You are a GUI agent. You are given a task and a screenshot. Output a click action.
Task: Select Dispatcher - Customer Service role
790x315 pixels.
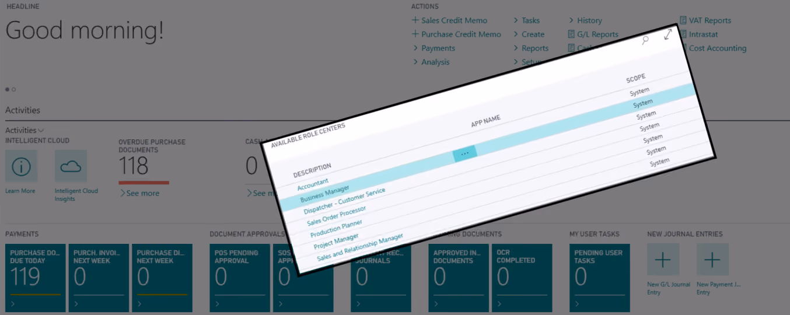pyautogui.click(x=345, y=201)
